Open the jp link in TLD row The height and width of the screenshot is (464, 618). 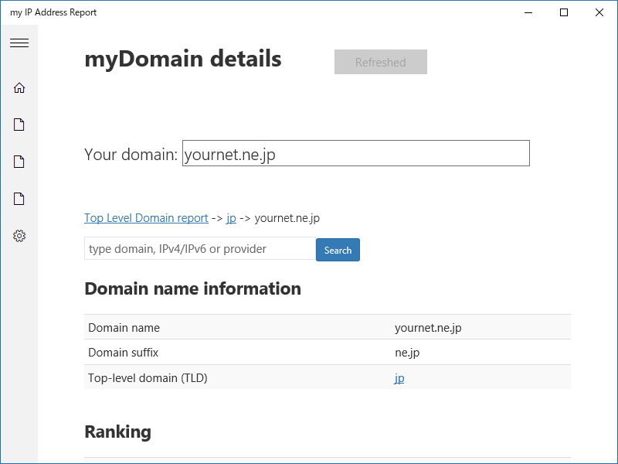pyautogui.click(x=399, y=378)
